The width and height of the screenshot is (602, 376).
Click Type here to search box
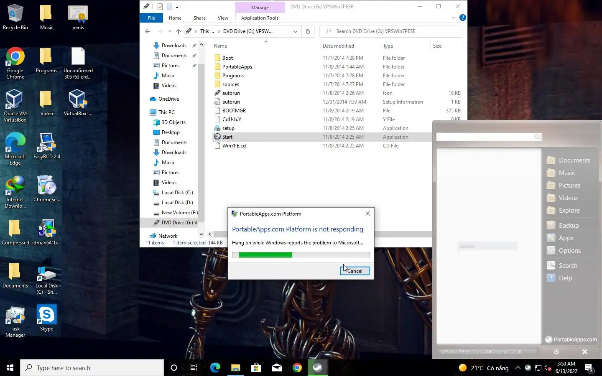[x=92, y=368]
